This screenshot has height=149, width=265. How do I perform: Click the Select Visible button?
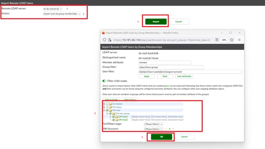(111, 100)
